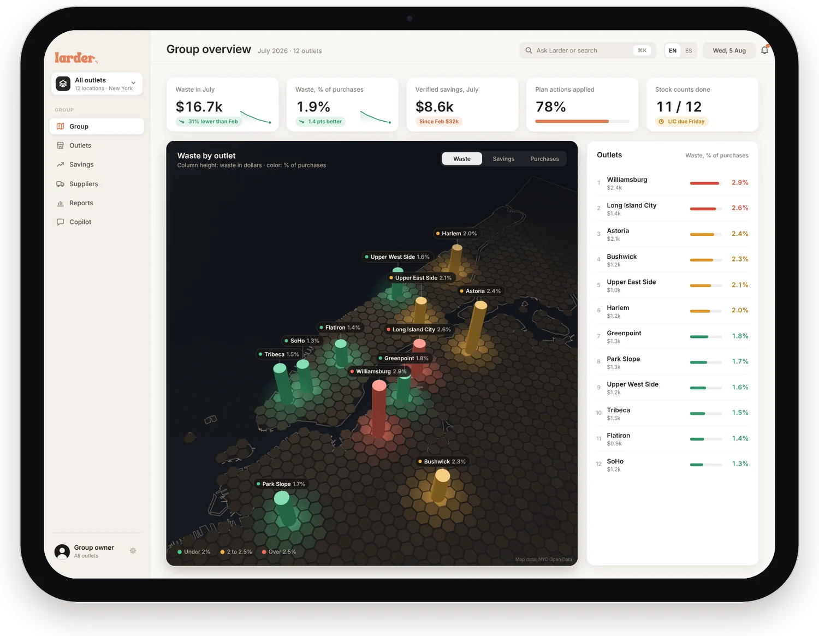Click the Park Slope 1.7% map label
This screenshot has height=636, width=819.
(281, 484)
